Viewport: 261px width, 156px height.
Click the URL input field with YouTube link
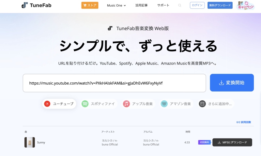[115, 83]
